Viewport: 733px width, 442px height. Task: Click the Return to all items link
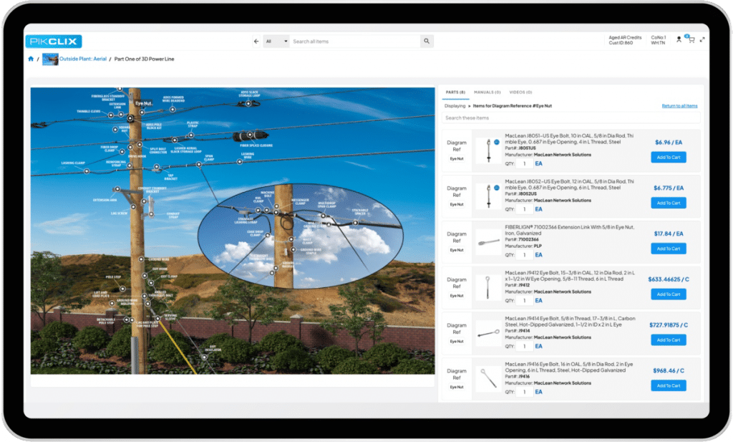pyautogui.click(x=679, y=106)
